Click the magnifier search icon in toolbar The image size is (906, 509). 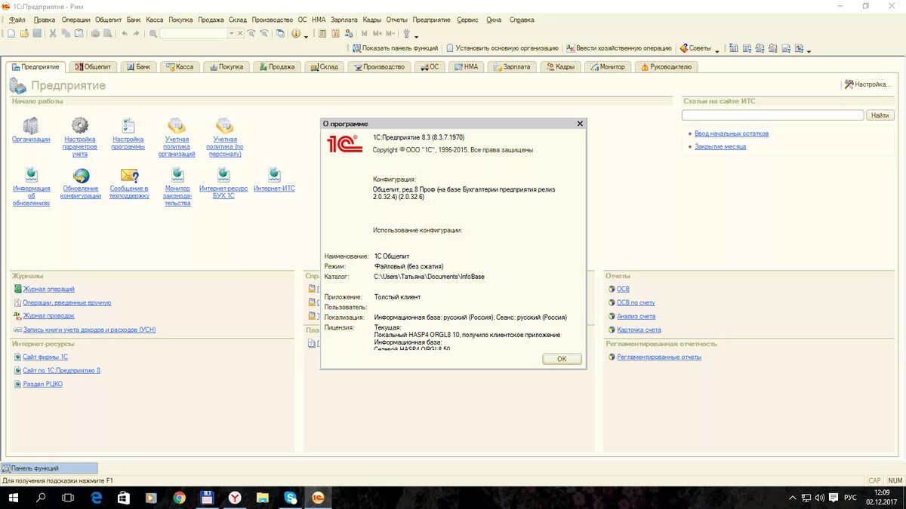(153, 33)
